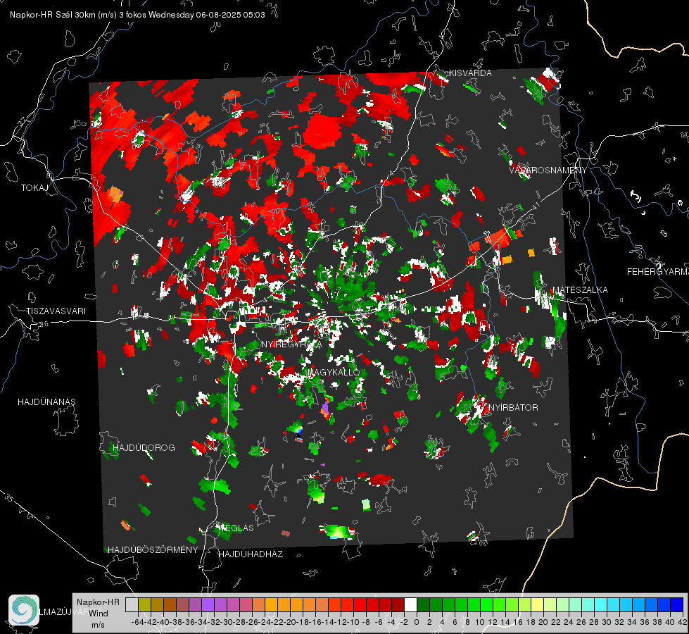The width and height of the screenshot is (689, 634).
Task: Click the HAJDÚNÁNÁS town label
Action: pos(46,402)
